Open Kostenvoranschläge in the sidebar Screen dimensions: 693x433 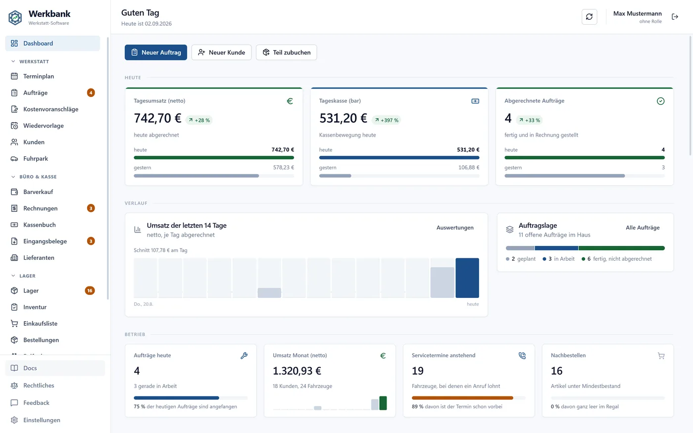pos(52,109)
